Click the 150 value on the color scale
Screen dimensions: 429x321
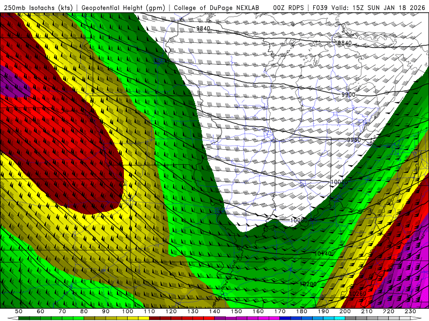click(x=236, y=311)
